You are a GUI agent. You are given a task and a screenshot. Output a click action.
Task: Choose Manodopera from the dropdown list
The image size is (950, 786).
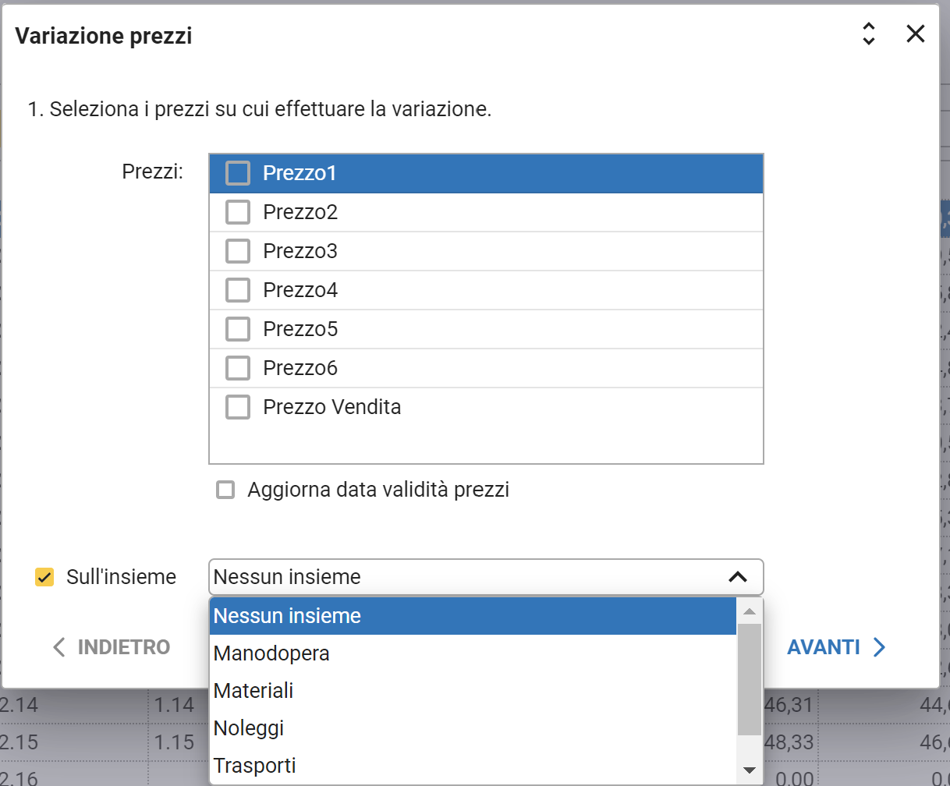271,653
